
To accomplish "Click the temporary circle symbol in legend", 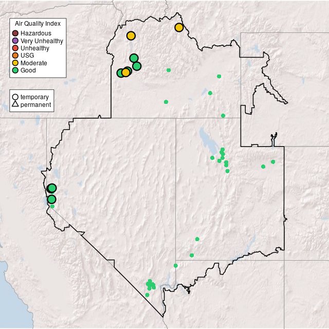I will [x=15, y=97].
